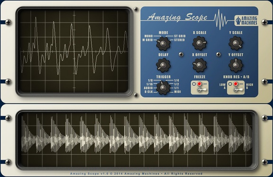Click the waveform icon beside Amazing Scope title
Image resolution: width=273 pixels, height=177 pixels.
(x=220, y=19)
